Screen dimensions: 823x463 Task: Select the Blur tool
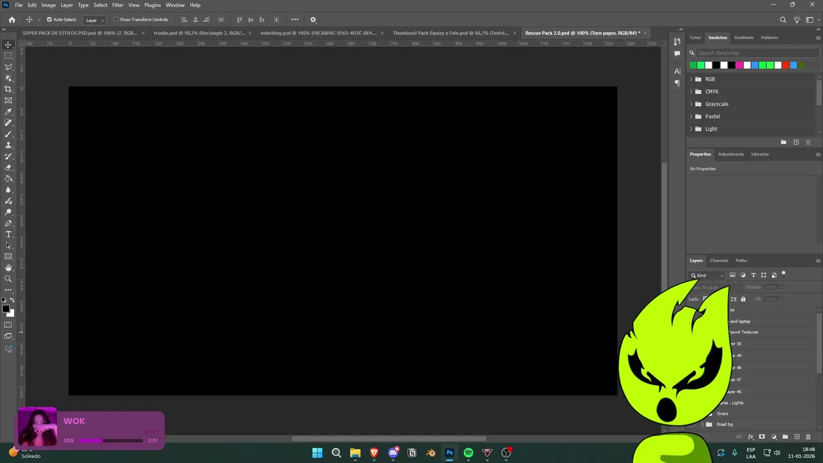click(8, 190)
